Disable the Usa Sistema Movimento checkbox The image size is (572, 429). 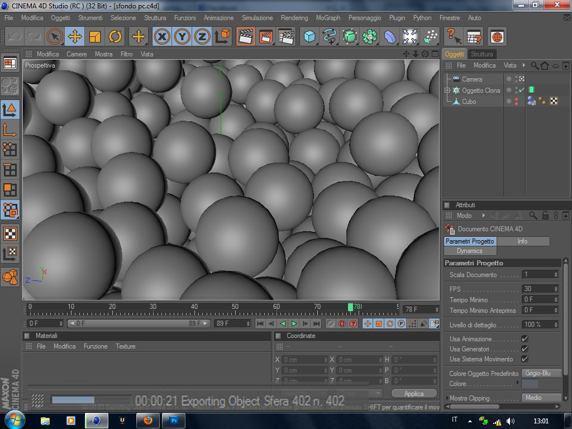point(525,359)
